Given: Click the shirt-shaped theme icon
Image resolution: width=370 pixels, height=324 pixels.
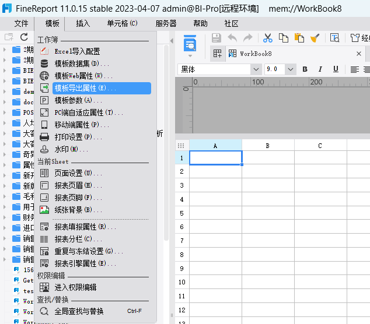Looking at the screenshot, I should pos(355,38).
